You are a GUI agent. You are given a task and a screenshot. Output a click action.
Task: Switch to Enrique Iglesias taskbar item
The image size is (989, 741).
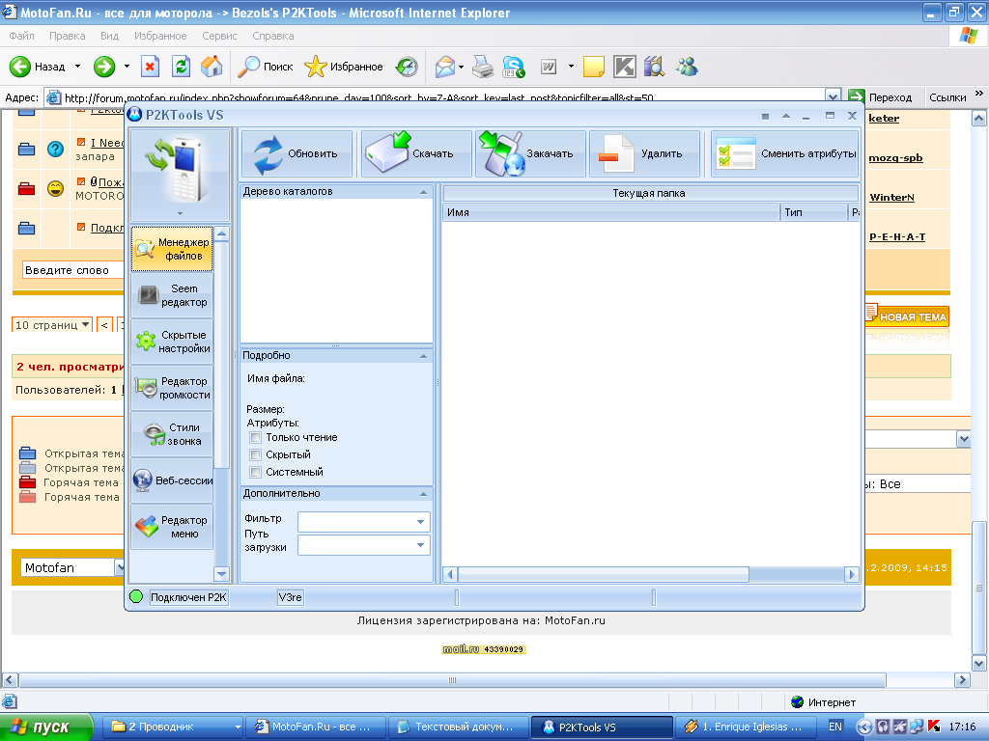[x=745, y=727]
